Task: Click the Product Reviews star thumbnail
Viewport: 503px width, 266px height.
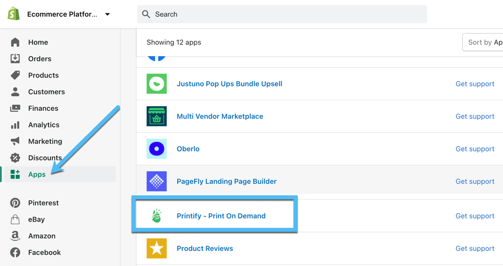Action: click(157, 248)
